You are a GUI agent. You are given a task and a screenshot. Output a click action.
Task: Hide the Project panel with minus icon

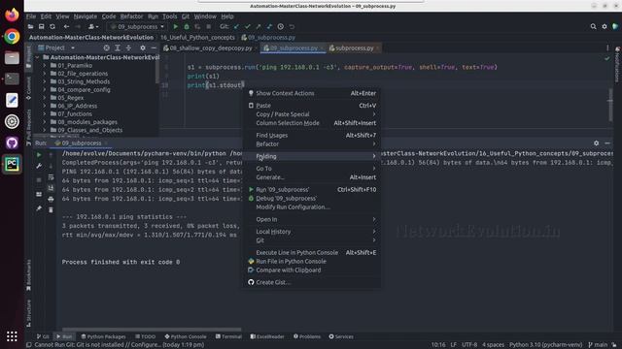click(154, 48)
